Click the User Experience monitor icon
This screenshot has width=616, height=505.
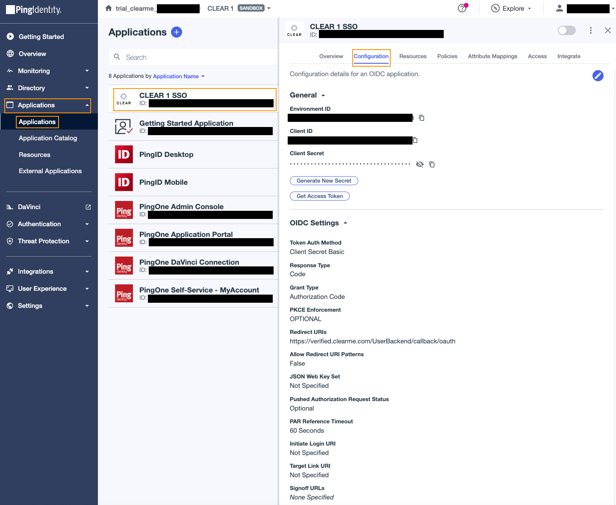coord(10,289)
